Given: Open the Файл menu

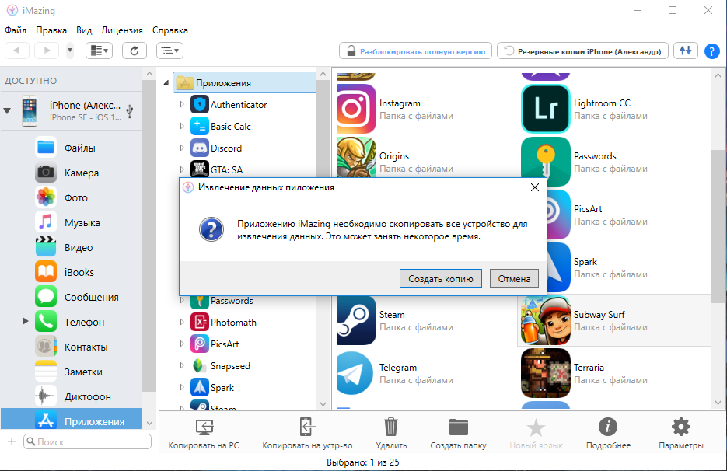Looking at the screenshot, I should click(x=16, y=30).
